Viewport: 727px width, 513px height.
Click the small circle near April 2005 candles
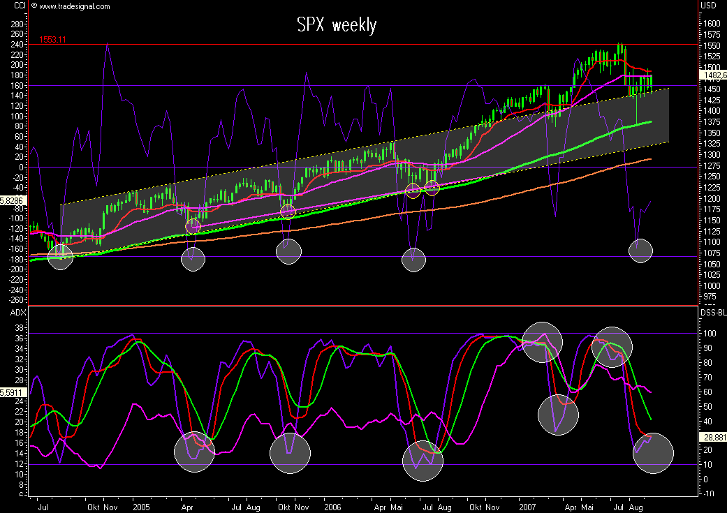click(x=193, y=225)
